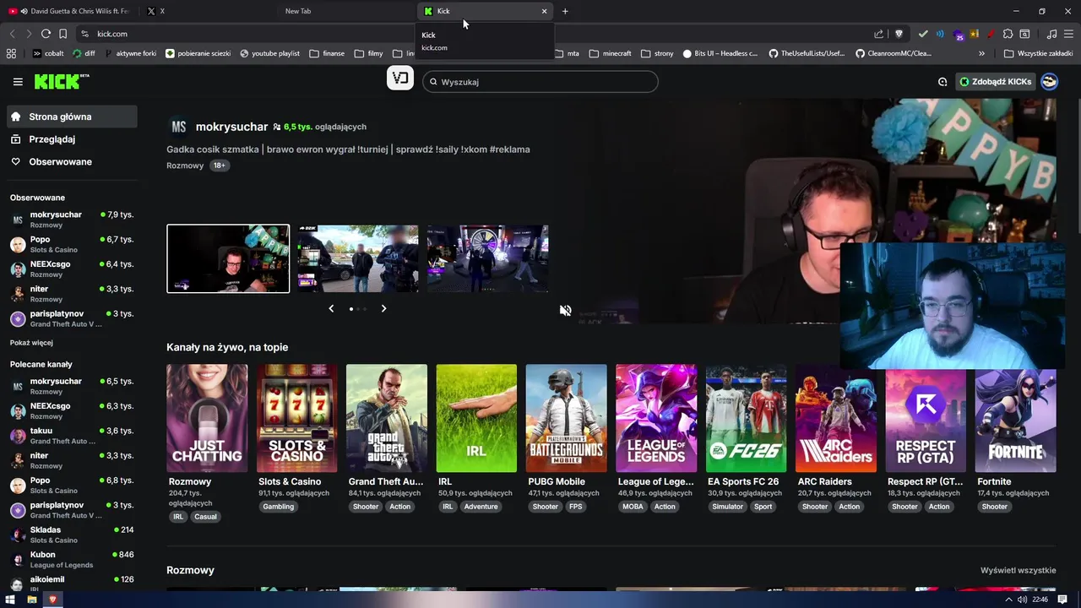
Task: Go to Przeglądaj in the sidebar
Action: coord(72,139)
